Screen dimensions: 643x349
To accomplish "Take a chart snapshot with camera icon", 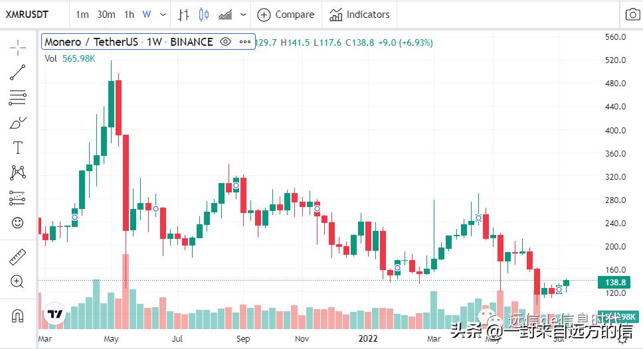I will coord(631,15).
